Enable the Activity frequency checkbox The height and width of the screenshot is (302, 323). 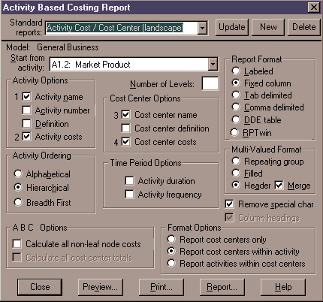pyautogui.click(x=129, y=195)
